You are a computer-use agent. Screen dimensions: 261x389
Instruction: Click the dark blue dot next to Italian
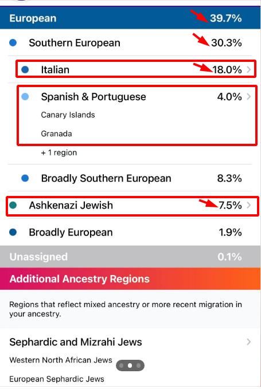coord(25,70)
